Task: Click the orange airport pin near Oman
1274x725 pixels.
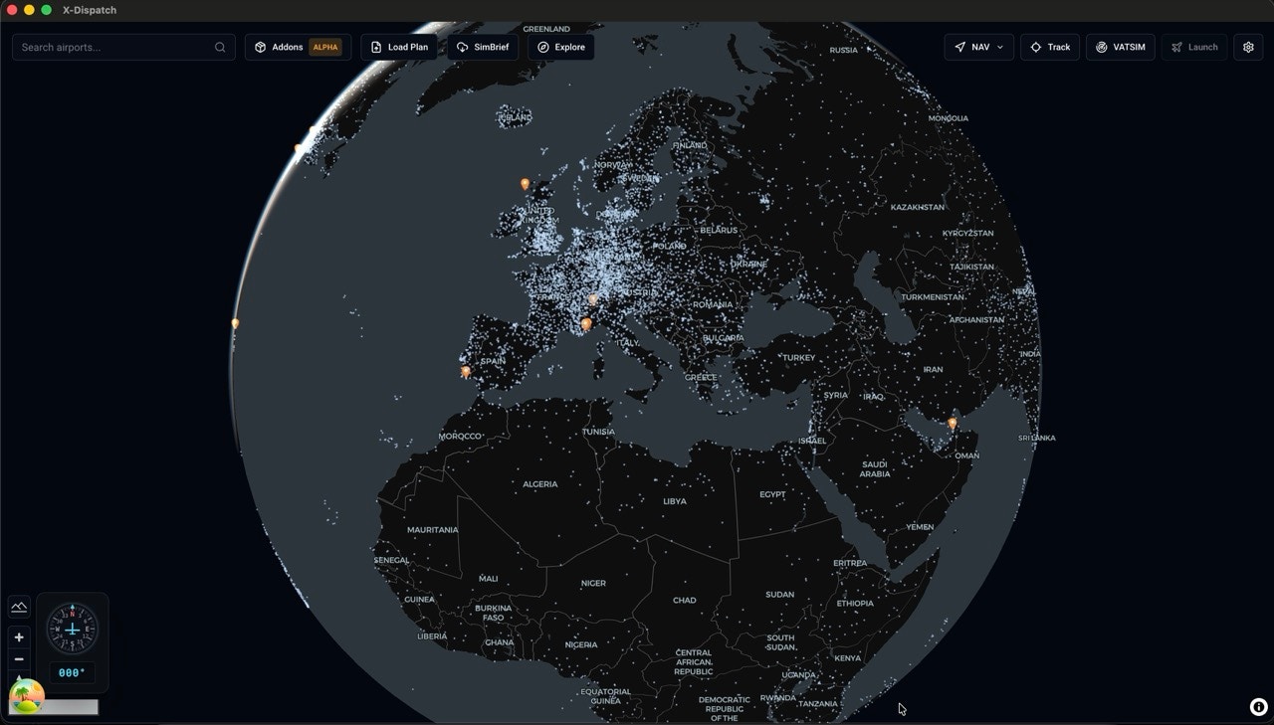Action: 952,424
